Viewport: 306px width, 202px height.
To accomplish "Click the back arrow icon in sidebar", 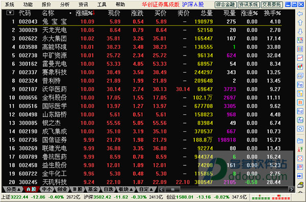I will [300, 14].
